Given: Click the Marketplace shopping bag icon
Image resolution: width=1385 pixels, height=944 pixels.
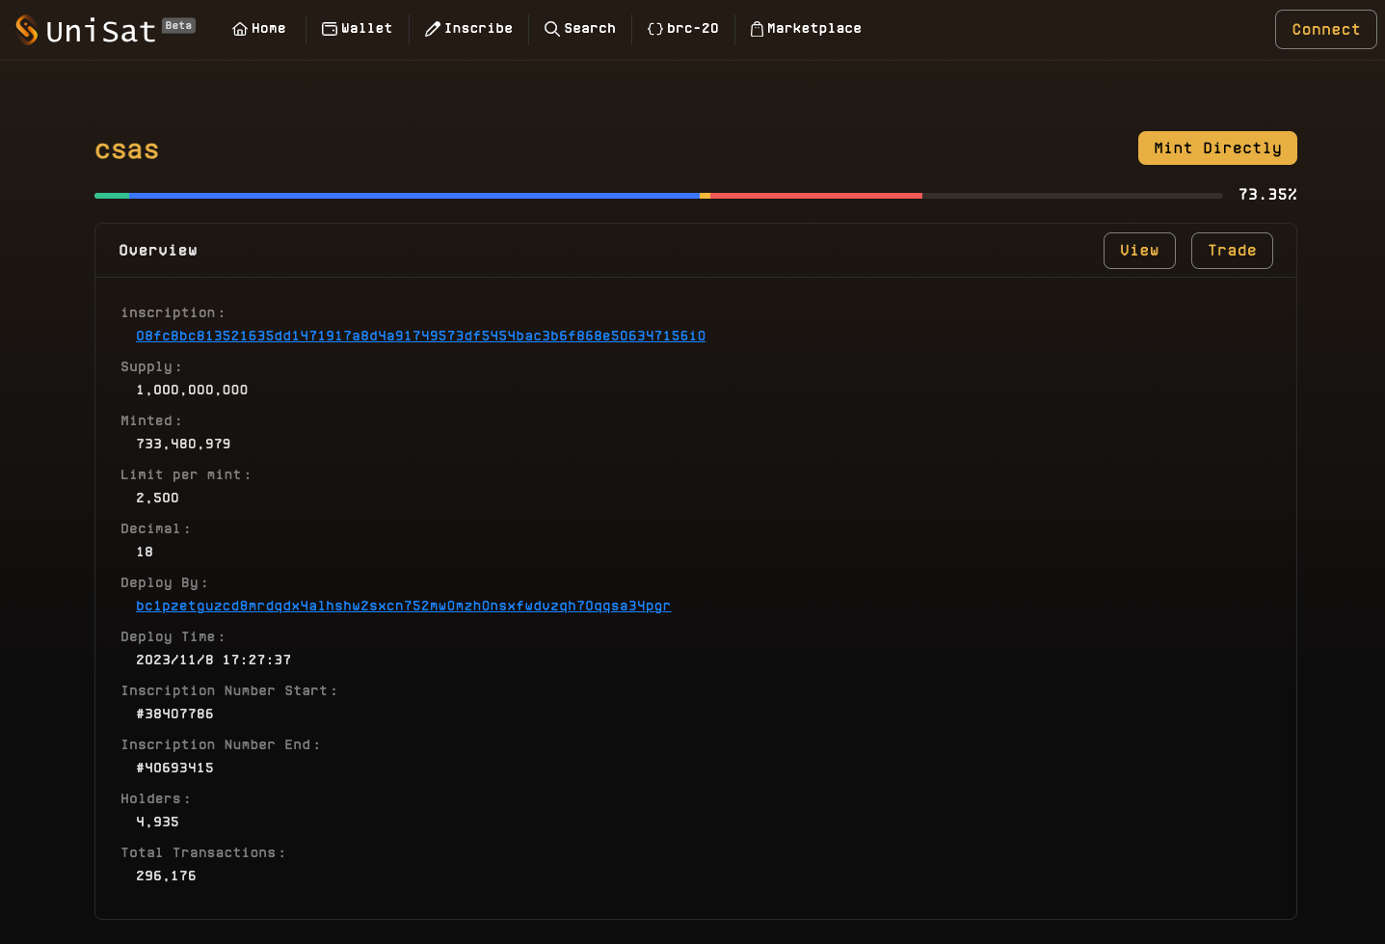Looking at the screenshot, I should pyautogui.click(x=757, y=29).
